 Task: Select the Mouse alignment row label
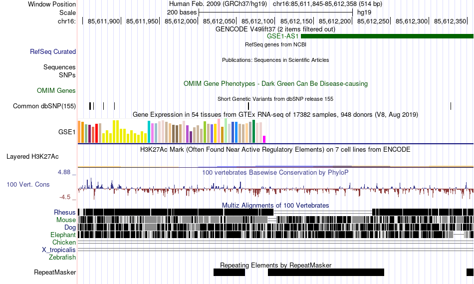coord(66,220)
